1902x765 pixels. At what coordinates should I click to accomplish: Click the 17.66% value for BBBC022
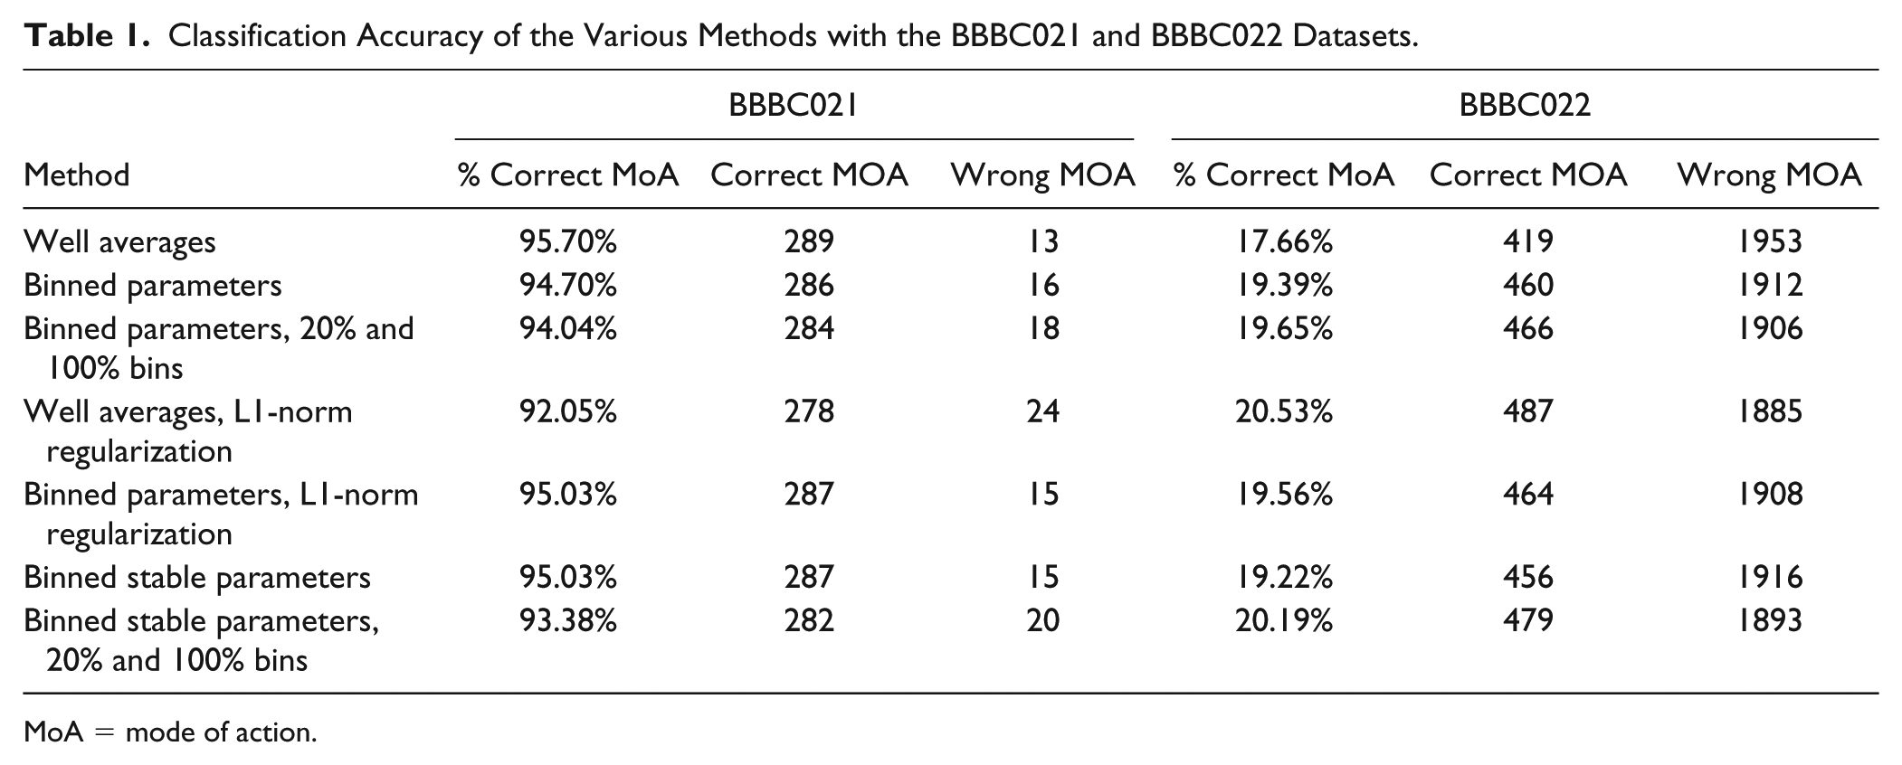pos(1284,241)
